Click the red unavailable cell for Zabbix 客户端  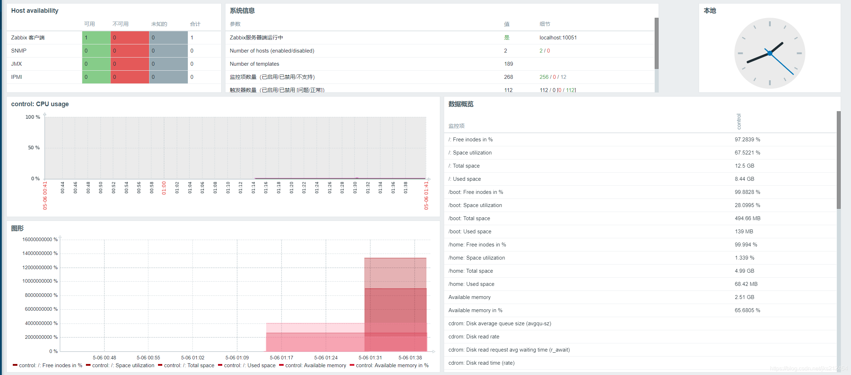coord(130,38)
